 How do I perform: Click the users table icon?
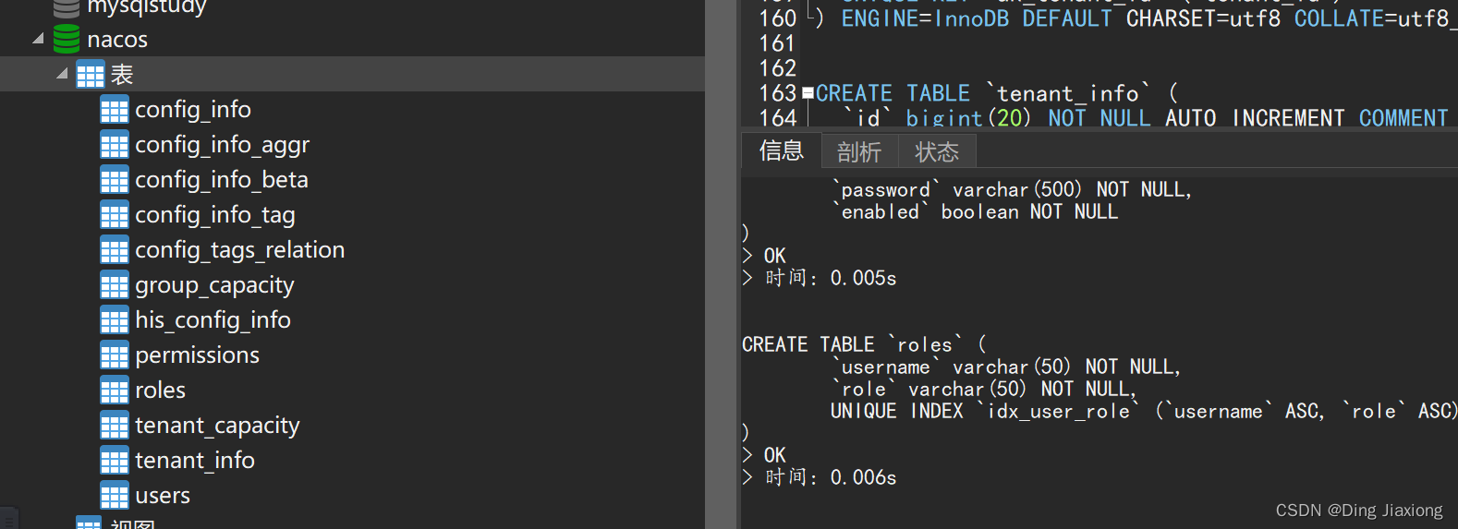[x=115, y=496]
